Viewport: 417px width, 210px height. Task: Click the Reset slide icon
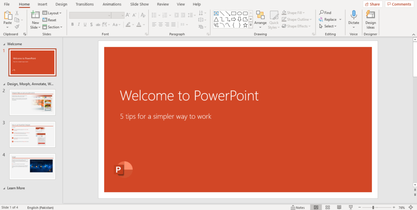pyautogui.click(x=49, y=20)
